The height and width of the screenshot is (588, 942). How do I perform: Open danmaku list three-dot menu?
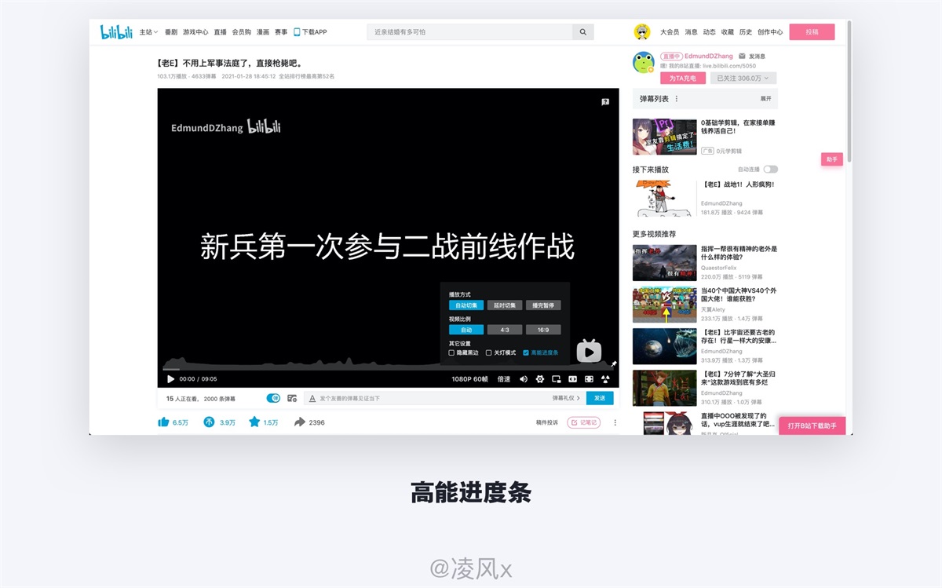click(x=677, y=99)
